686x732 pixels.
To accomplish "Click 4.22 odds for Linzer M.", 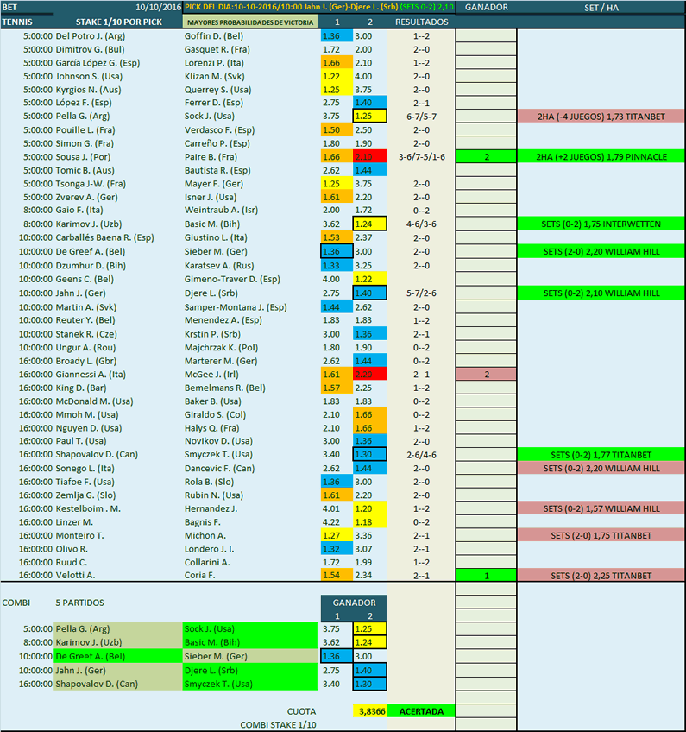I will pos(330,522).
